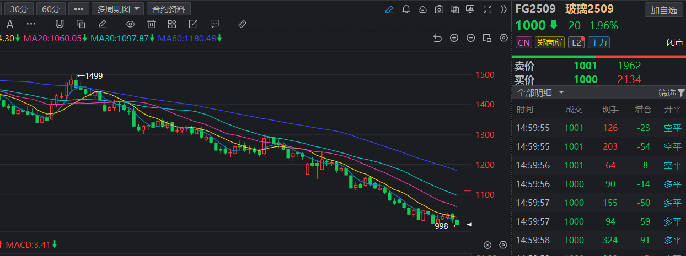Open the 筛选 filter control
The image size is (686, 256).
[671, 92]
